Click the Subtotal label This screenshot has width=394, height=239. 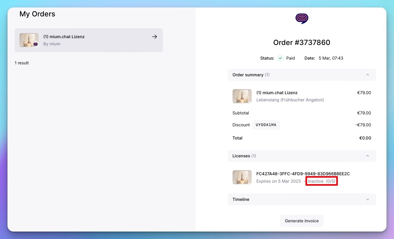[241, 113]
